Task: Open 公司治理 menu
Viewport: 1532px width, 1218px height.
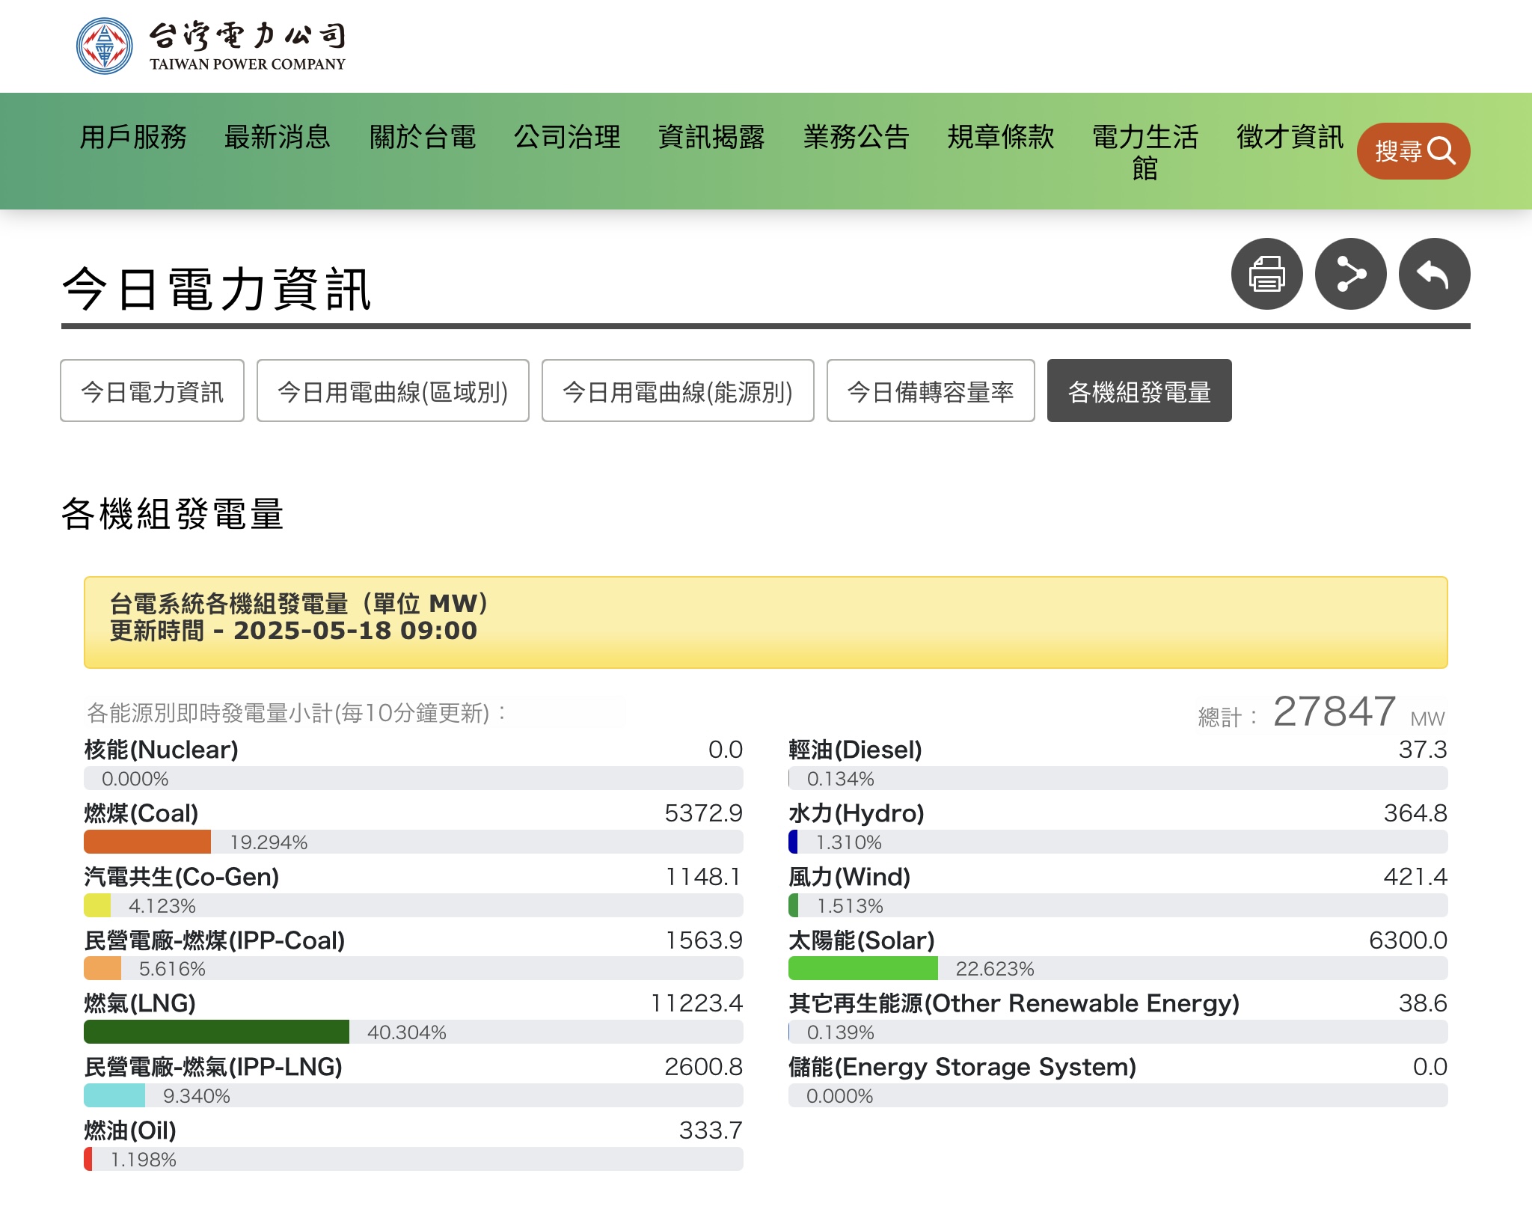Action: 567,137
